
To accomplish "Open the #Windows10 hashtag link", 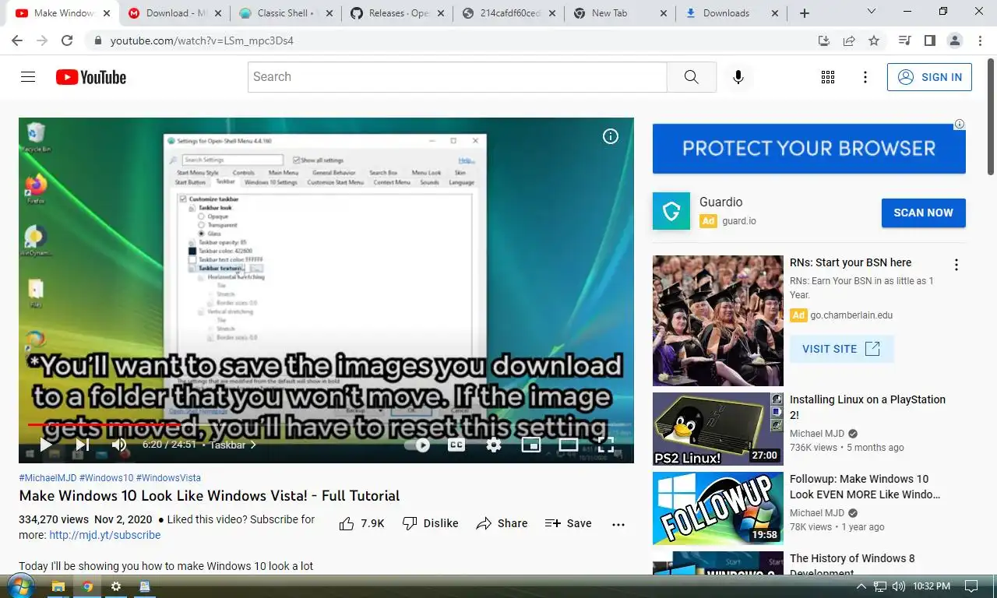I will coord(106,478).
